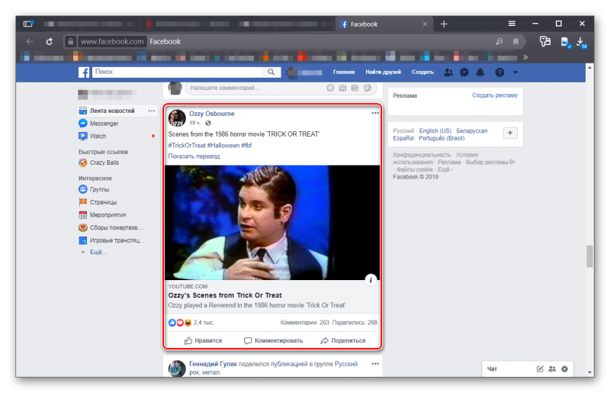Click Создать in the header
This screenshot has height=393, width=610.
tap(422, 72)
